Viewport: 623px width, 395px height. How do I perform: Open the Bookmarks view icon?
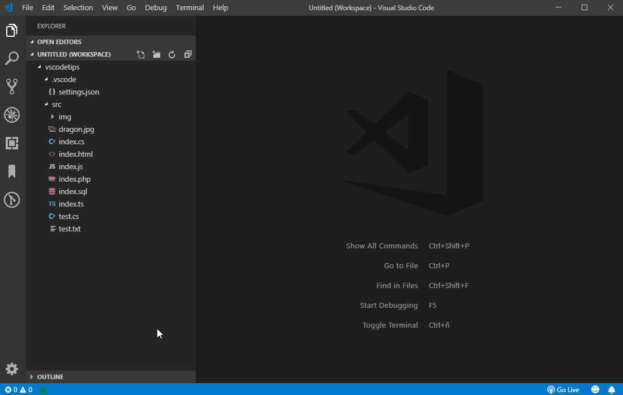(x=12, y=171)
